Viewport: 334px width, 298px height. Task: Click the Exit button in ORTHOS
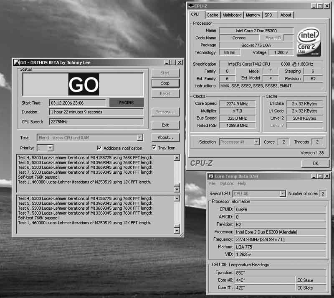(165, 125)
